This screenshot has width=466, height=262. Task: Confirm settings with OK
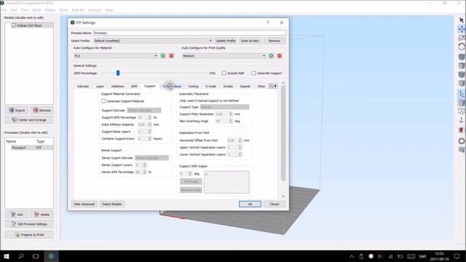(x=250, y=205)
